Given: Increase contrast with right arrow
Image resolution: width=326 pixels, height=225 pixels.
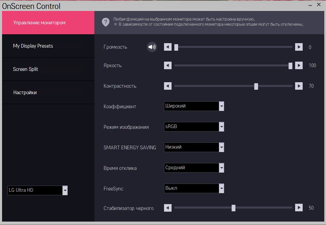Looking at the screenshot, I should pos(299,86).
